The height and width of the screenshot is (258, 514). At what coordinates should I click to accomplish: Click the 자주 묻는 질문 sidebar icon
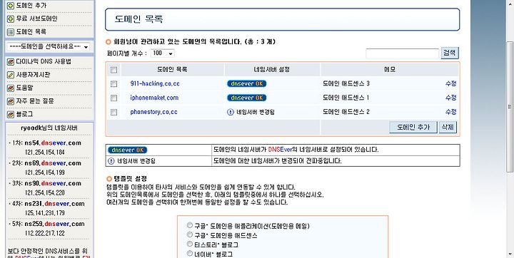point(11,101)
